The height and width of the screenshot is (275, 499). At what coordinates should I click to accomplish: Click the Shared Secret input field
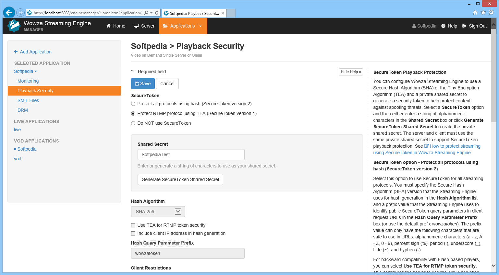[x=191, y=155]
